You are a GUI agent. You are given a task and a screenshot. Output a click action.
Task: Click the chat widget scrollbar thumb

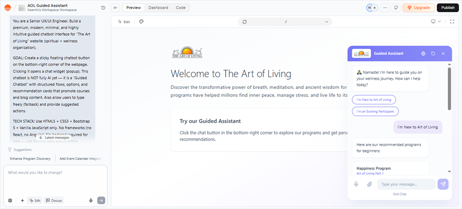449,89
